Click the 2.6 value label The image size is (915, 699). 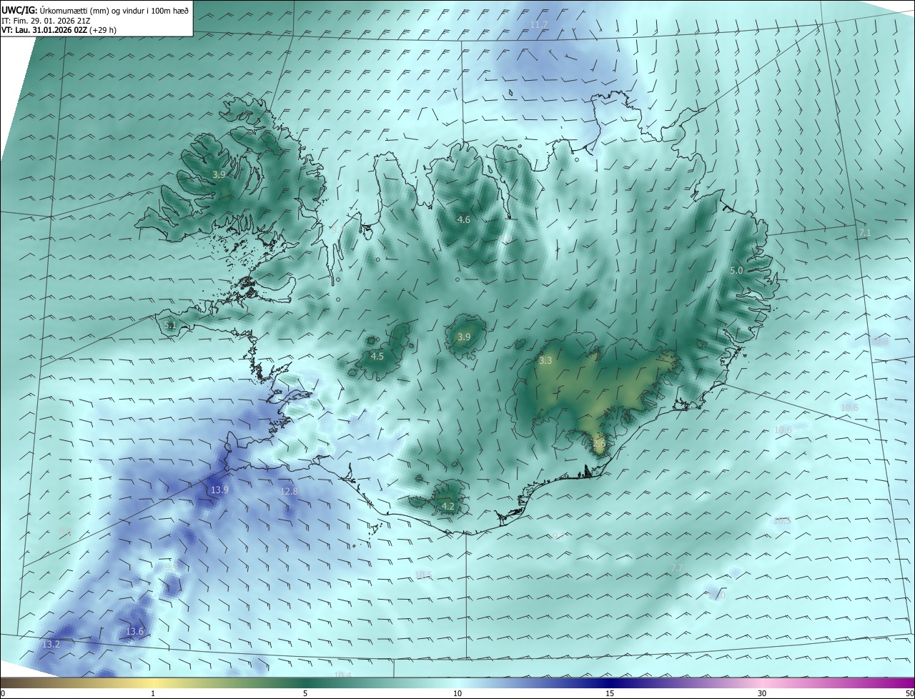pos(599,443)
